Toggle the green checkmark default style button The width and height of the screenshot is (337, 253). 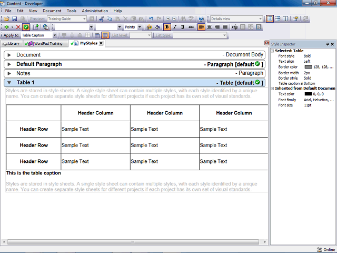[x=26, y=27]
